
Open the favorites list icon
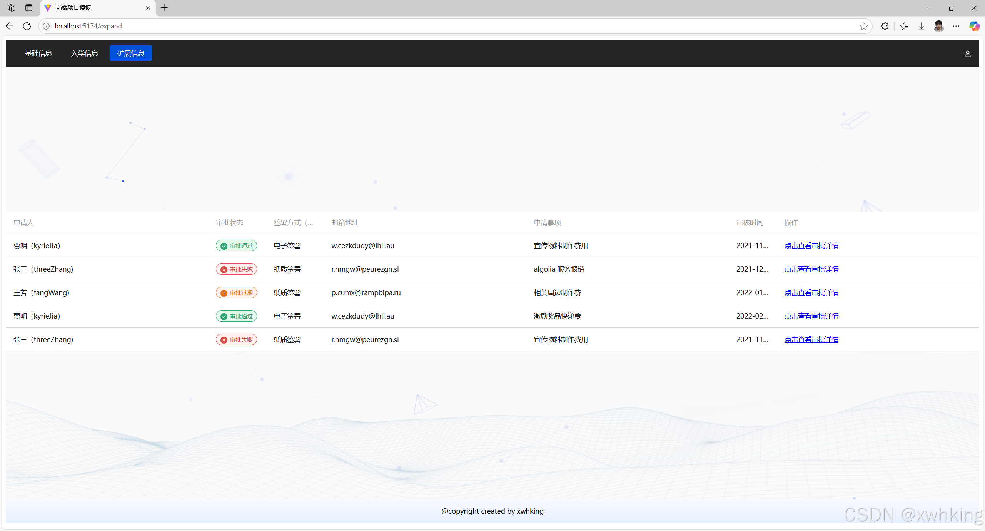tap(904, 26)
